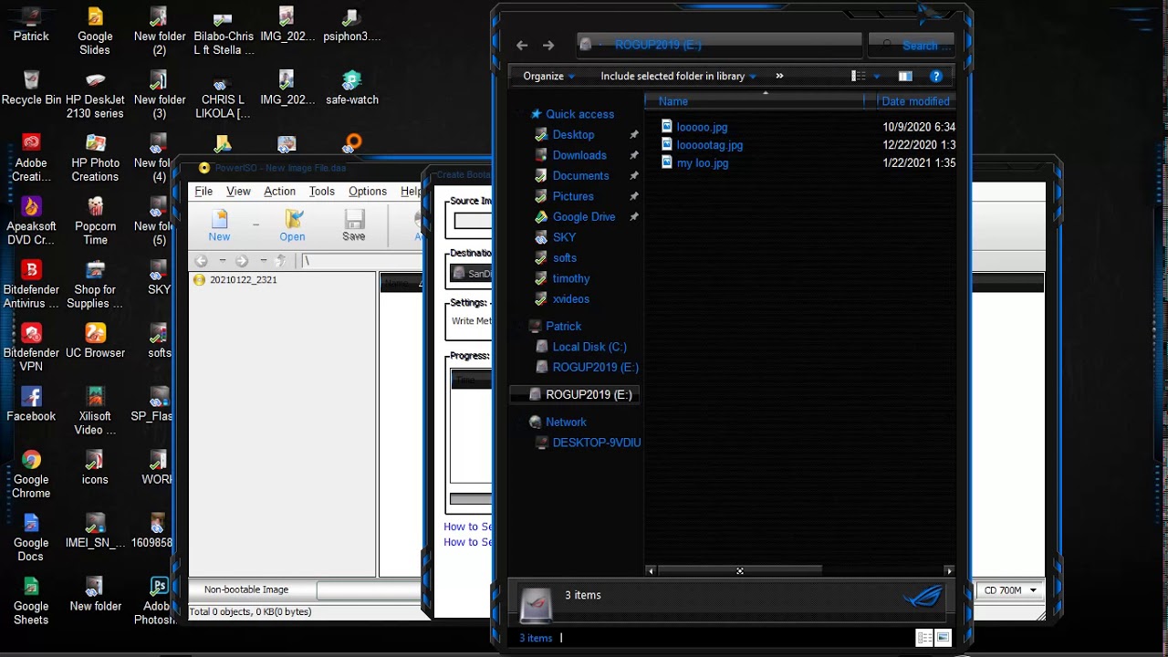The image size is (1168, 657).
Task: Select Google Drive in navigation pane
Action: (584, 216)
